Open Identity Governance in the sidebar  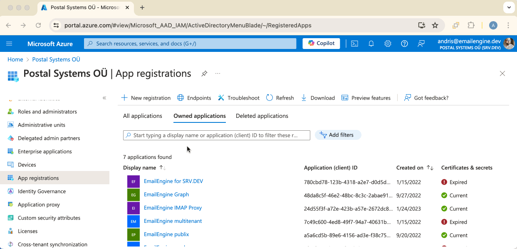click(42, 191)
